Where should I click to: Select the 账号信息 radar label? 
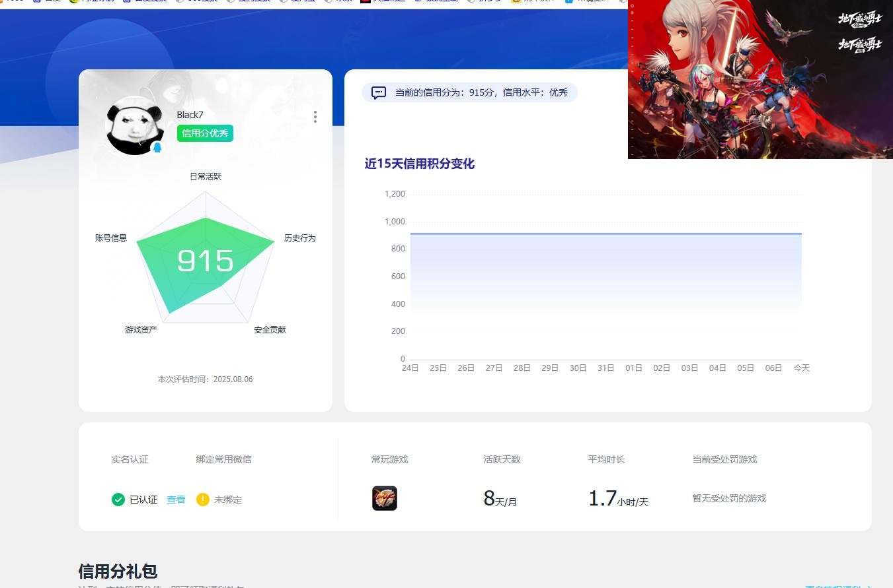pos(111,238)
